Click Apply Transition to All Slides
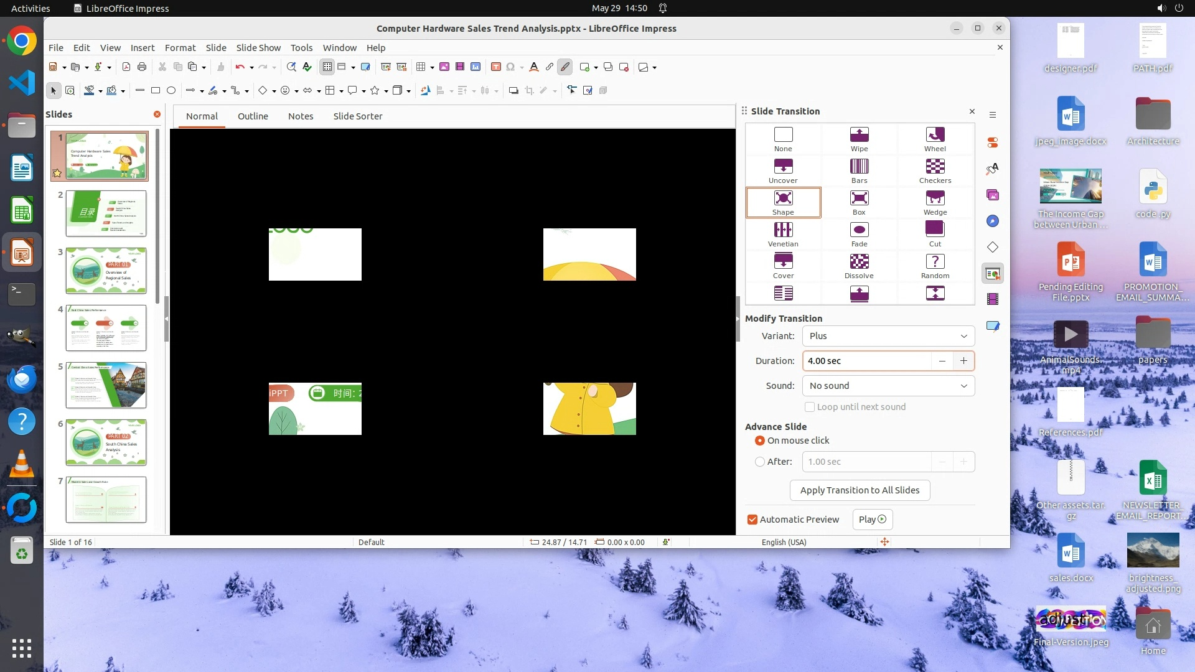The image size is (1195, 672). point(860,490)
